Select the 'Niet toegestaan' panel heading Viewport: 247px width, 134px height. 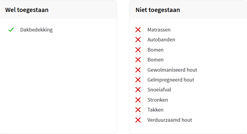click(158, 10)
